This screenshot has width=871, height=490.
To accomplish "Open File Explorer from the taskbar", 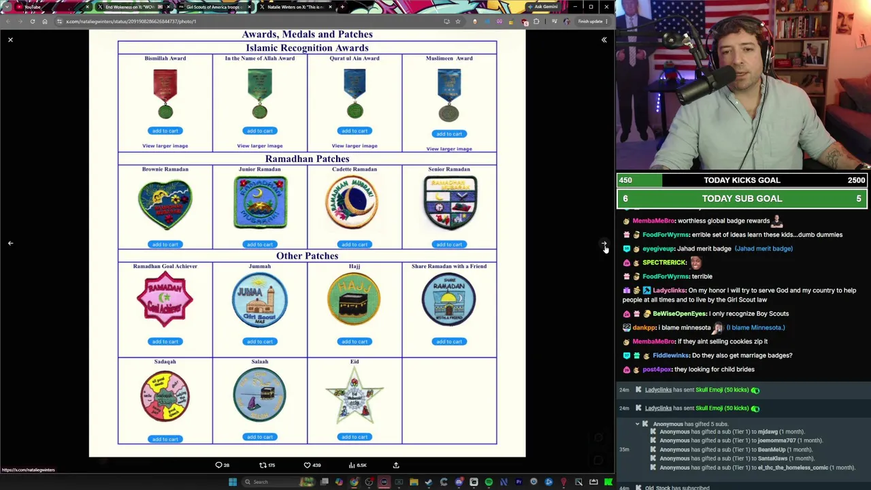I will coord(414,482).
